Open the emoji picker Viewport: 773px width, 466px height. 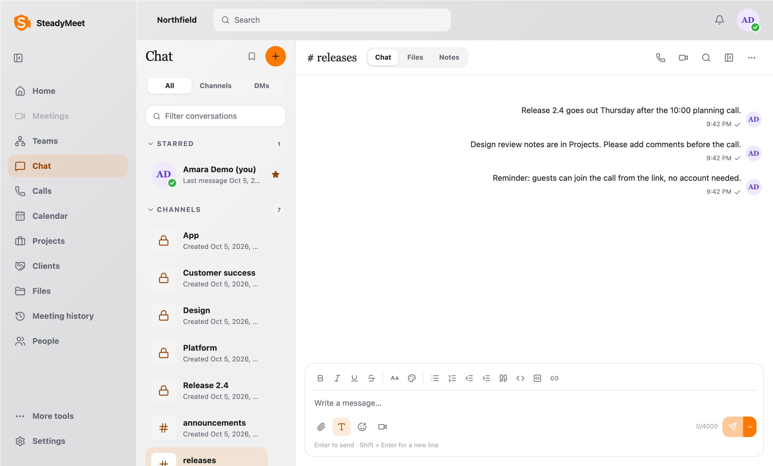(362, 427)
